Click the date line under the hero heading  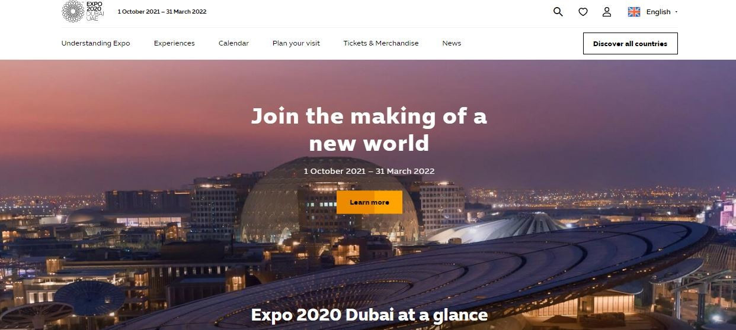[369, 171]
